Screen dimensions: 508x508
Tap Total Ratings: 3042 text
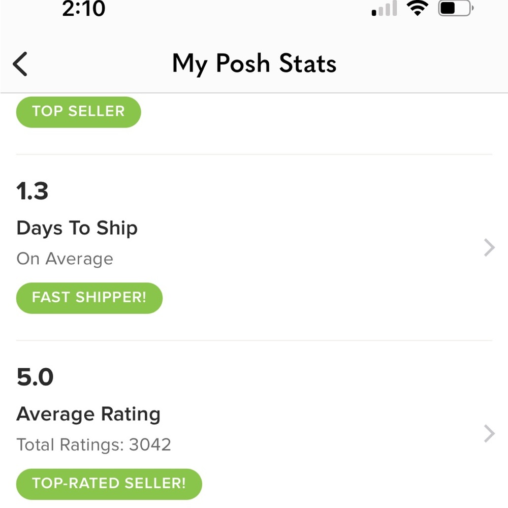click(x=93, y=444)
